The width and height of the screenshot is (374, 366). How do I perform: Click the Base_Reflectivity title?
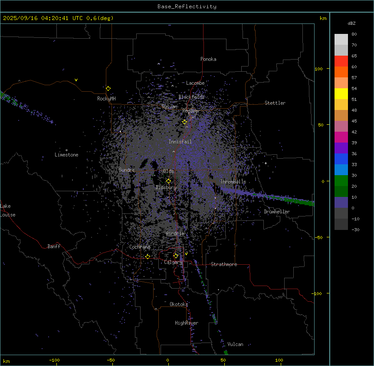tap(187, 7)
